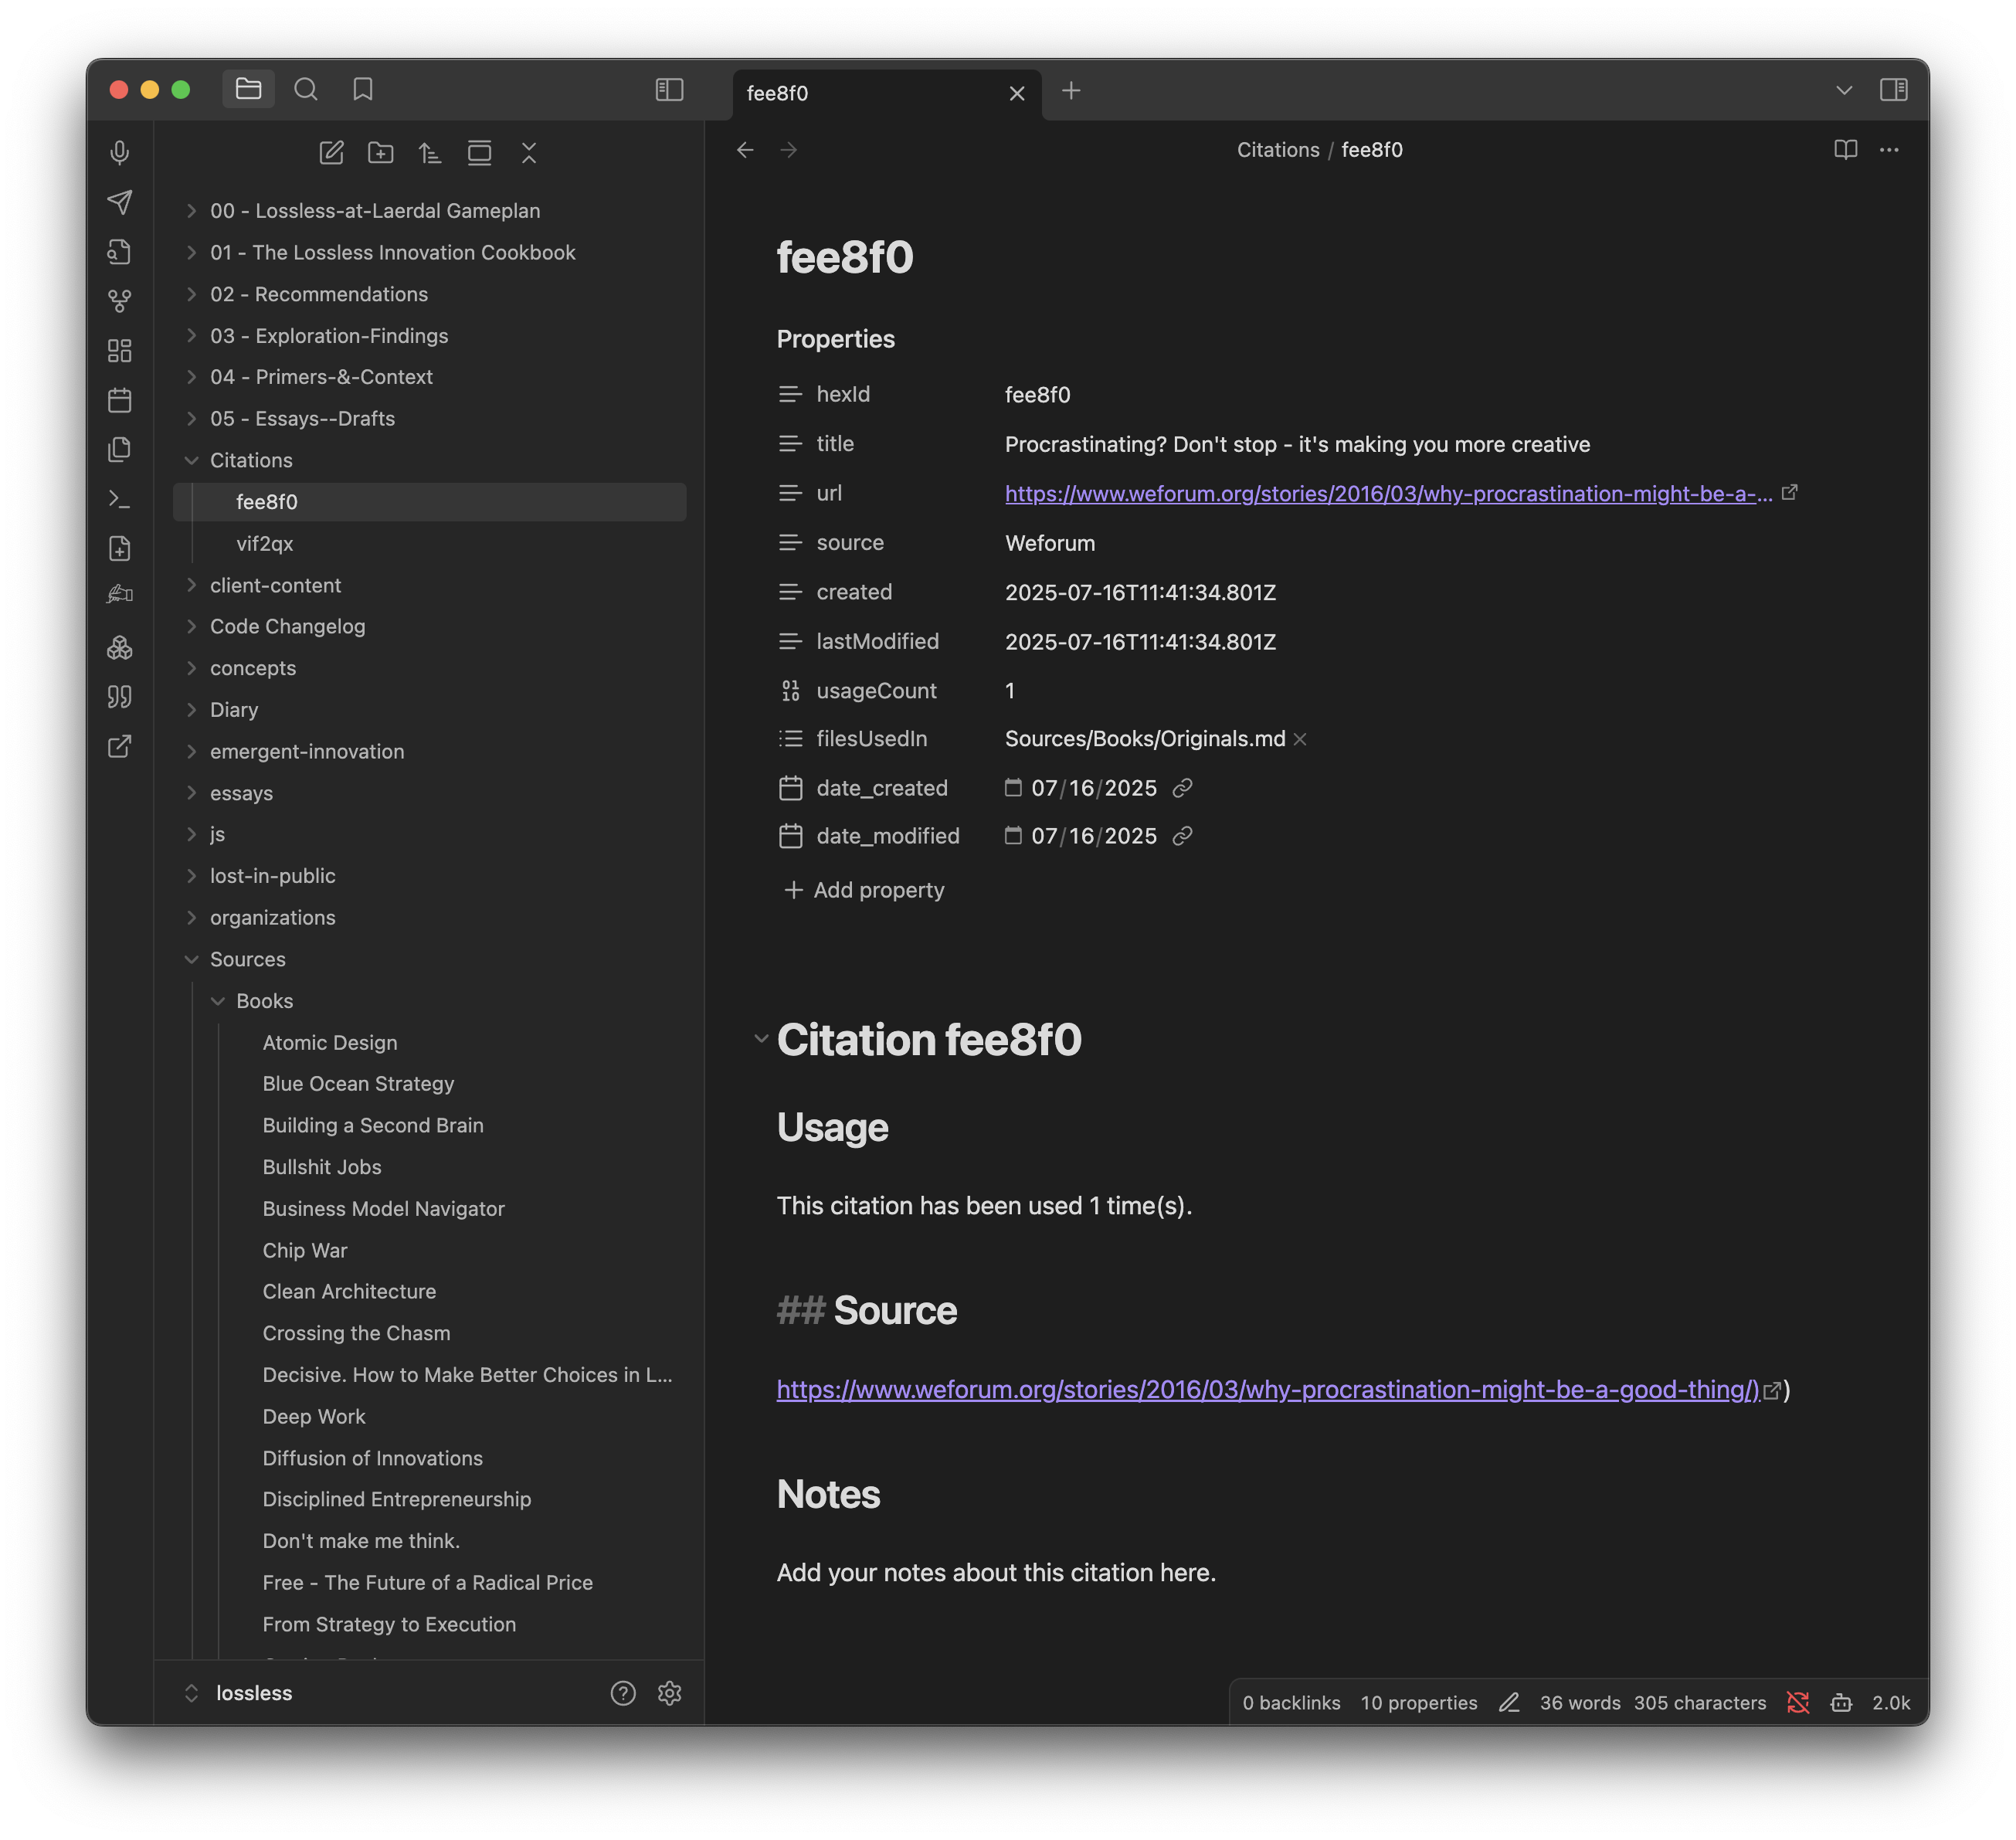
Task: Switch to reading view
Action: 1845,150
